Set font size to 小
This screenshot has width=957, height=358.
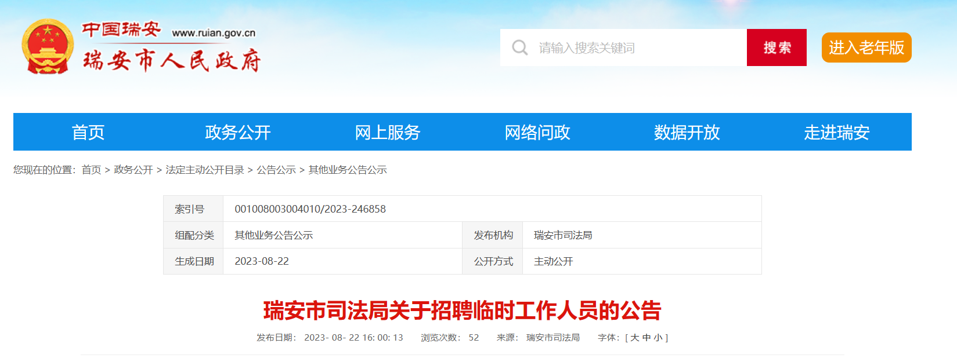(658, 338)
